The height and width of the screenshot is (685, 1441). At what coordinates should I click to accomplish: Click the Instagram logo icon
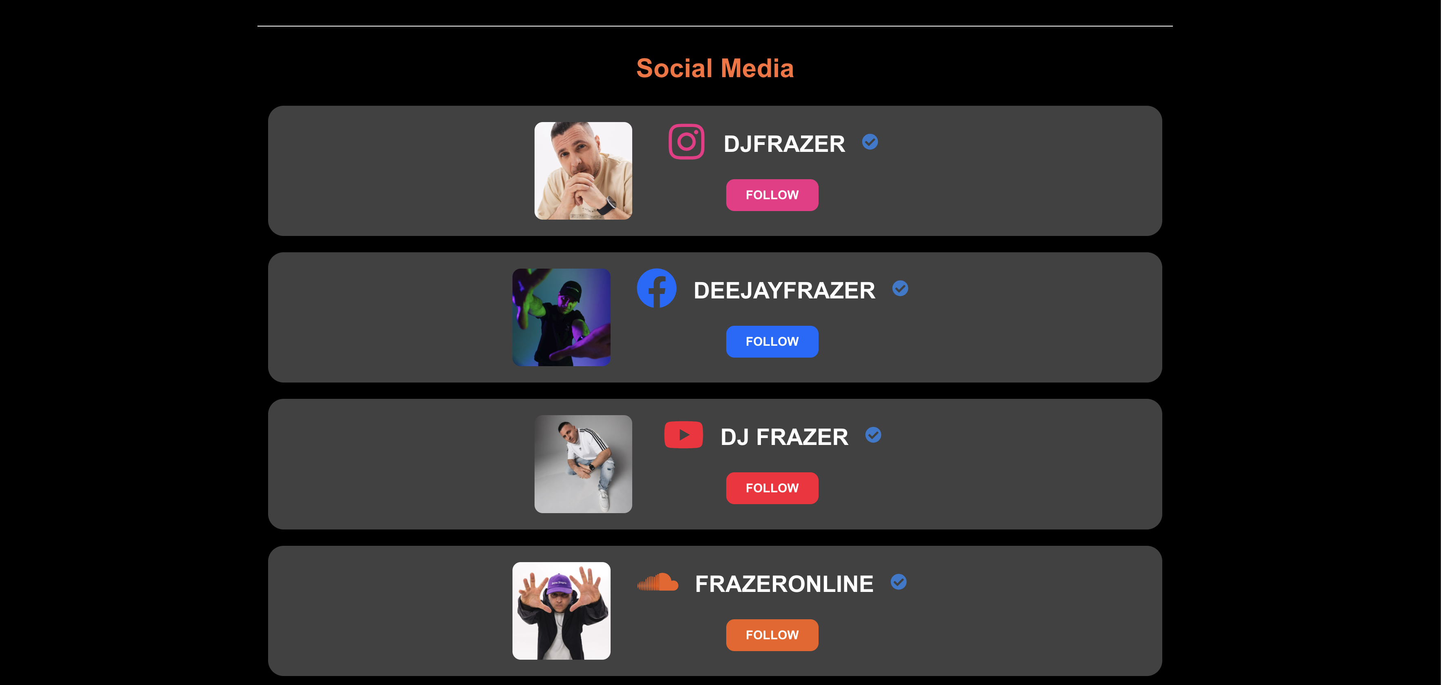click(x=687, y=142)
